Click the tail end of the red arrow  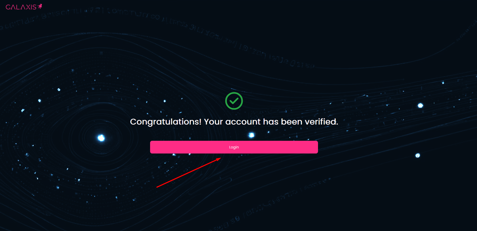click(157, 187)
